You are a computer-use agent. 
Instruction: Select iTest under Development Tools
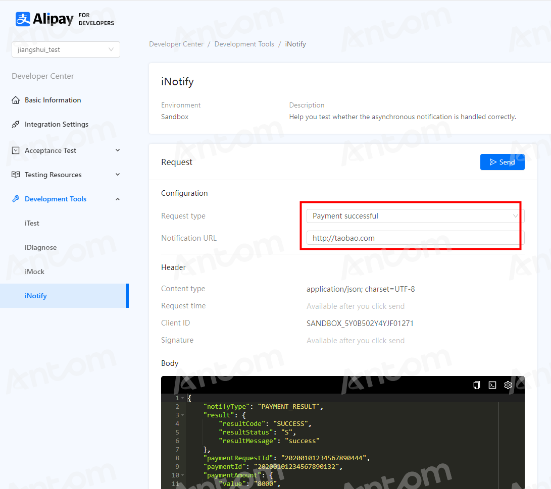pyautogui.click(x=32, y=223)
